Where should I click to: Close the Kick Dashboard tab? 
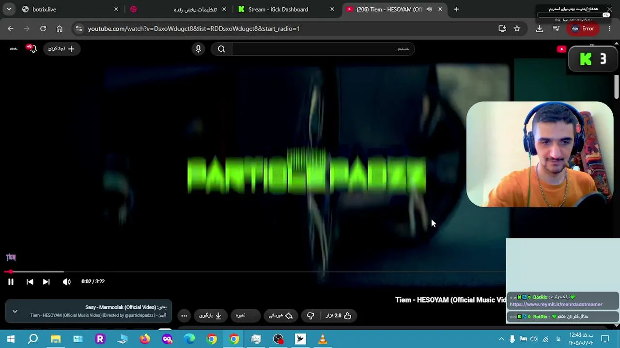click(x=332, y=9)
